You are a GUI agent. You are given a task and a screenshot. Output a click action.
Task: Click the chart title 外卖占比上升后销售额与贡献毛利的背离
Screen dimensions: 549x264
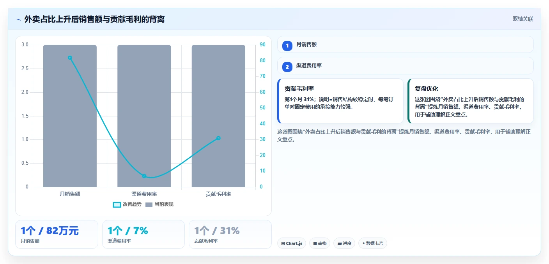pyautogui.click(x=94, y=19)
